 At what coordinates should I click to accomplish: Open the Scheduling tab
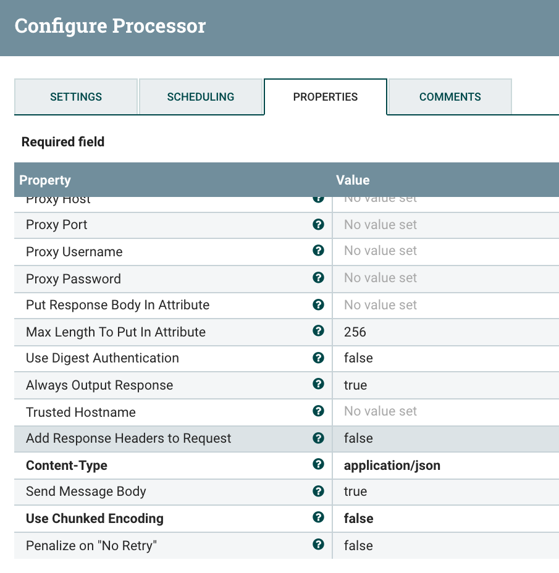[x=201, y=96]
